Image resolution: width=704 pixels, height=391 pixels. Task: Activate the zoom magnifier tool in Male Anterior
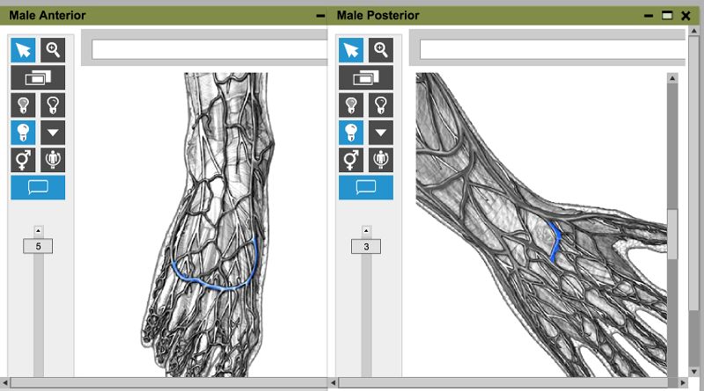pos(53,50)
